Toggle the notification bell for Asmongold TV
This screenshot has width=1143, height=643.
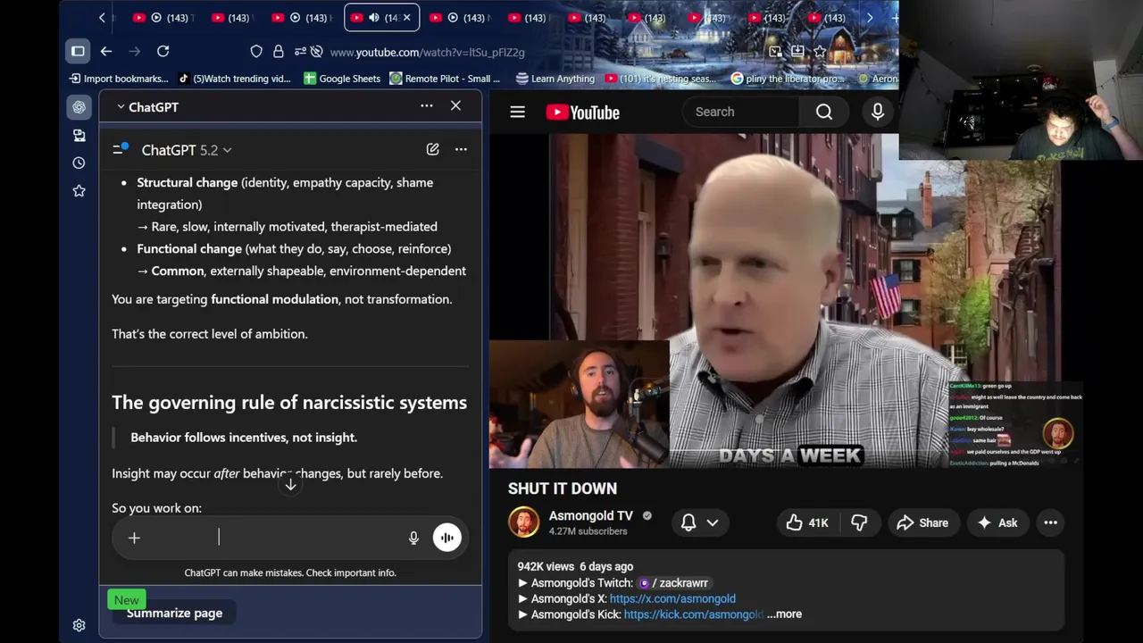click(x=688, y=522)
